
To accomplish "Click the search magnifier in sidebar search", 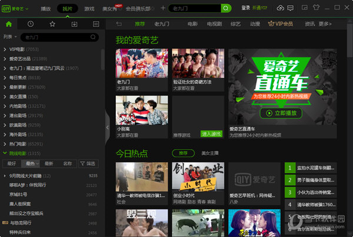I will click(93, 37).
